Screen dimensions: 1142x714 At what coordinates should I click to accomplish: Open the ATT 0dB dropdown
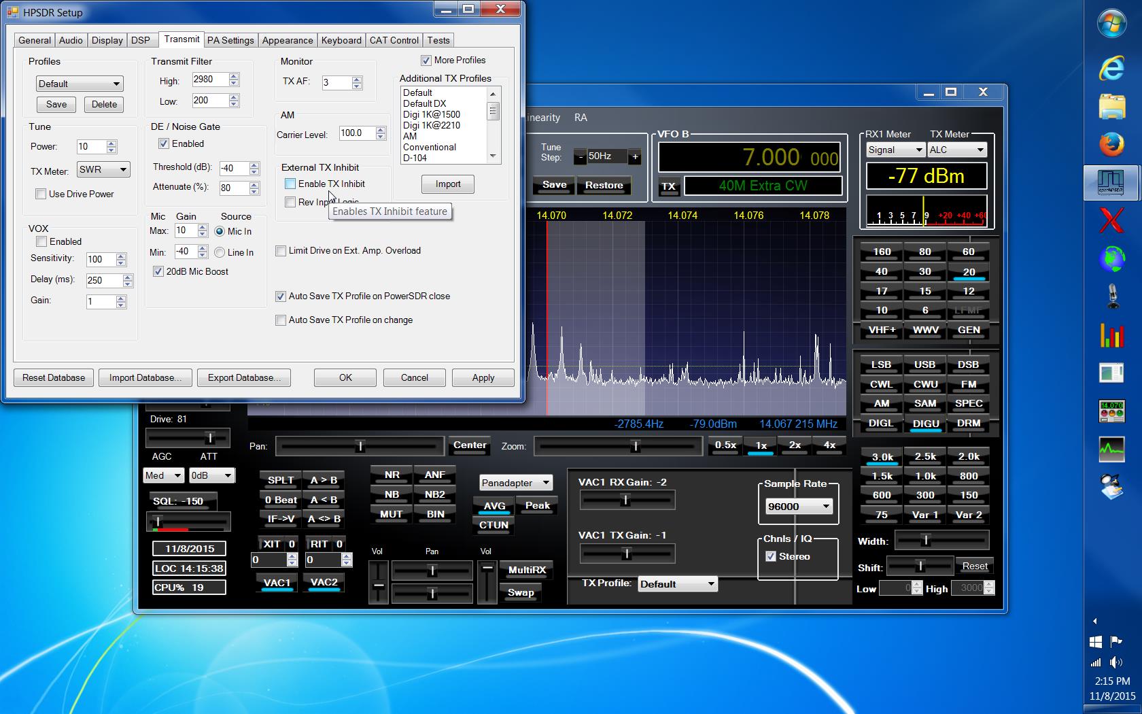coord(212,475)
